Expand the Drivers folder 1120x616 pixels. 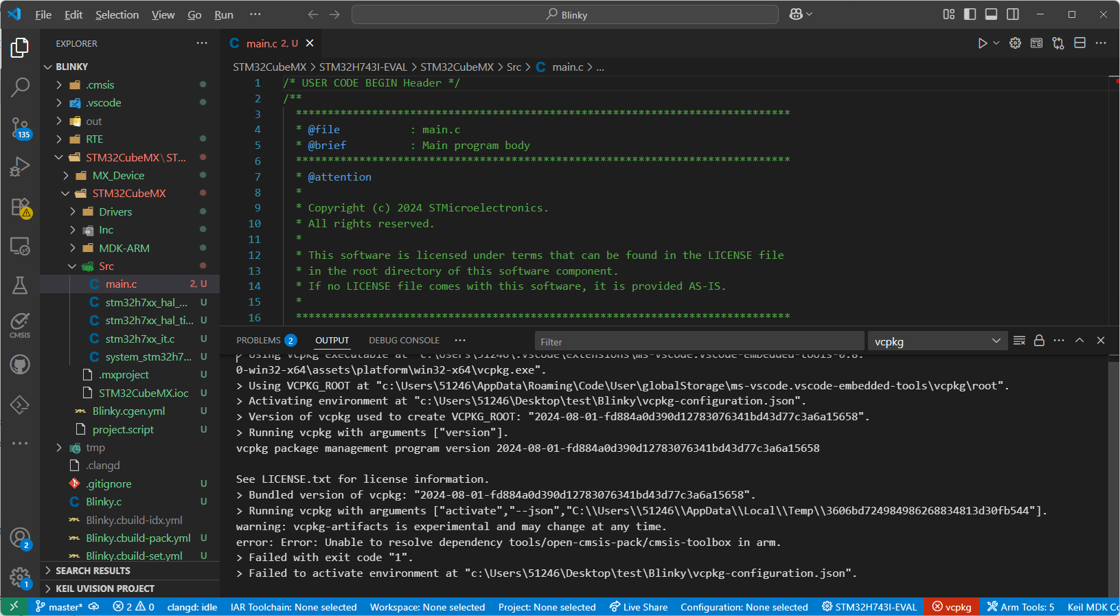pos(73,212)
